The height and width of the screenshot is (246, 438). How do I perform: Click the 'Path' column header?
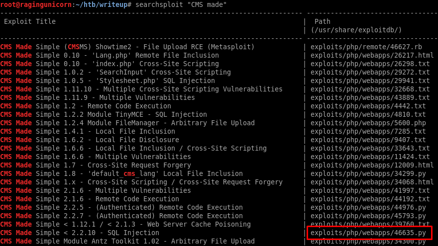pyautogui.click(x=323, y=21)
